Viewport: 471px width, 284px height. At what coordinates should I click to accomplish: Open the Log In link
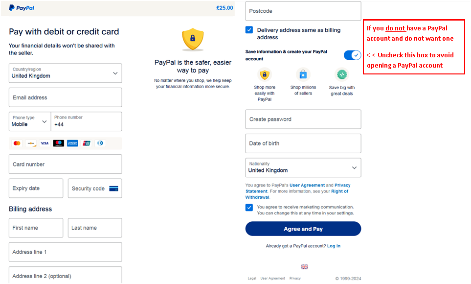[334, 246]
